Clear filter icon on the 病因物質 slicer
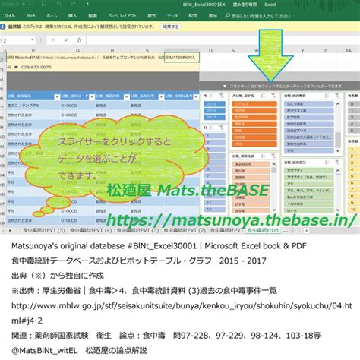 [x=337, y=96]
